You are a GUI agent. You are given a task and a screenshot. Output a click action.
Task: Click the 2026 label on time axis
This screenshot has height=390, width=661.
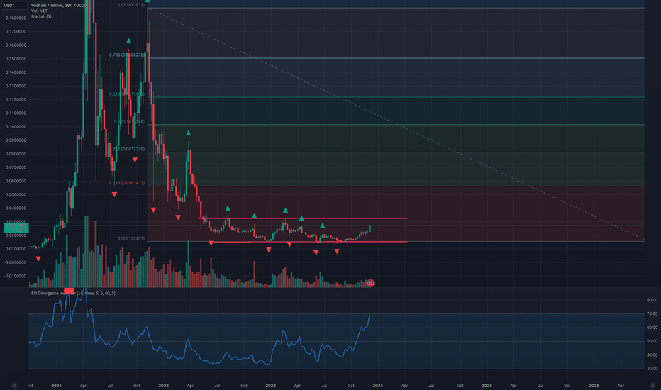click(594, 385)
